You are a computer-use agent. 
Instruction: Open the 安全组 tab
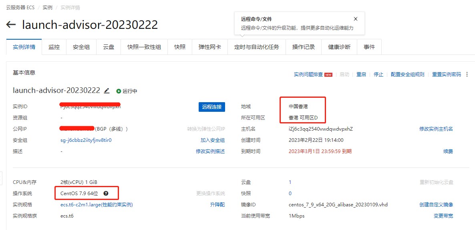81,47
